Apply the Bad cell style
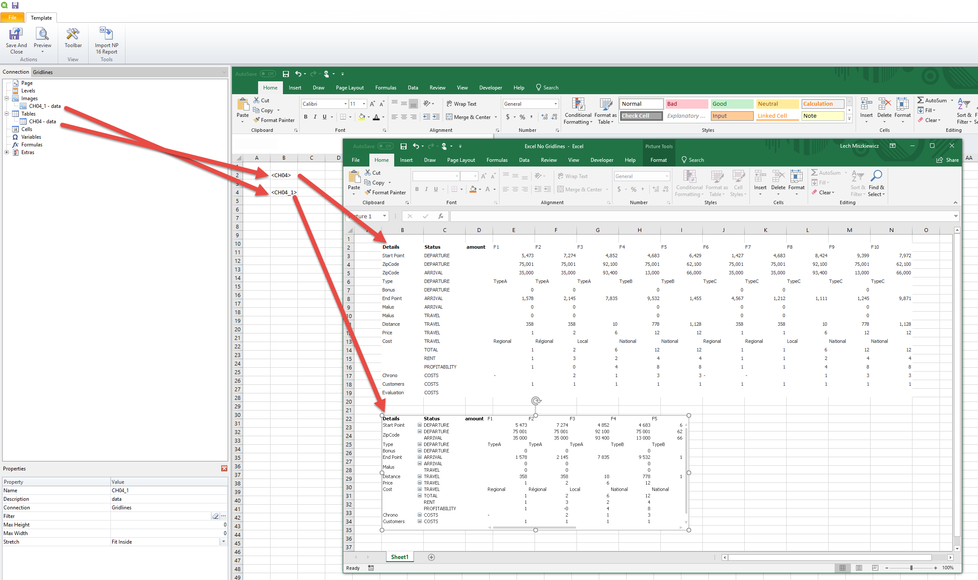 [687, 104]
